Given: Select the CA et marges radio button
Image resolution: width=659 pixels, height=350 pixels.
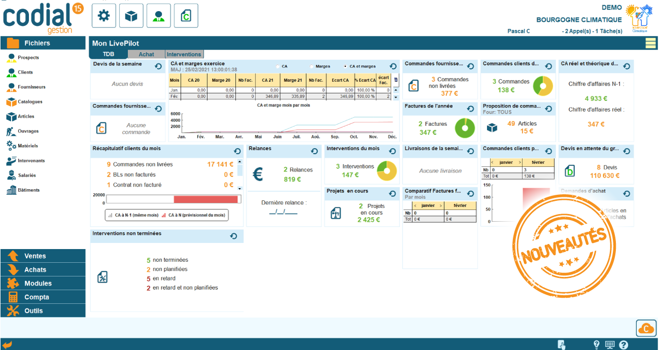Looking at the screenshot, I should [x=346, y=66].
